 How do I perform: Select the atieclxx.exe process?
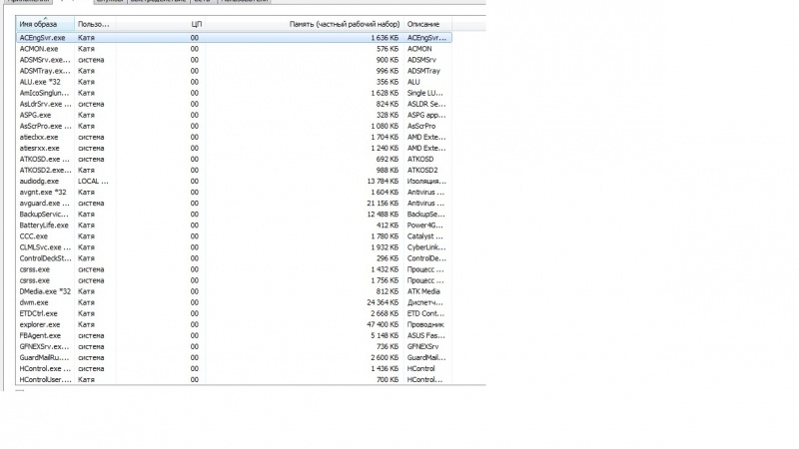coord(234,137)
